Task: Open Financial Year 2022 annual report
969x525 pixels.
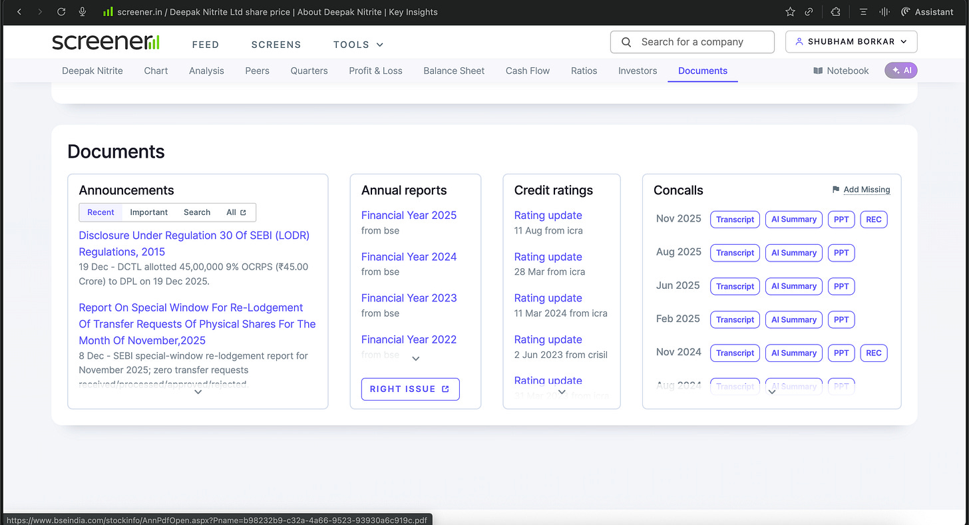Action: click(409, 339)
